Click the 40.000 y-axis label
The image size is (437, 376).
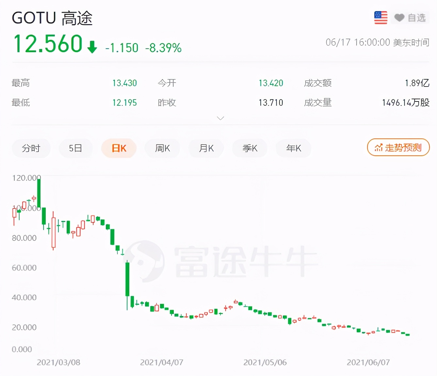[24, 298]
